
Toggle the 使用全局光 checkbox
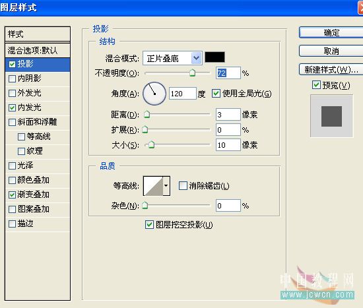[216, 94]
